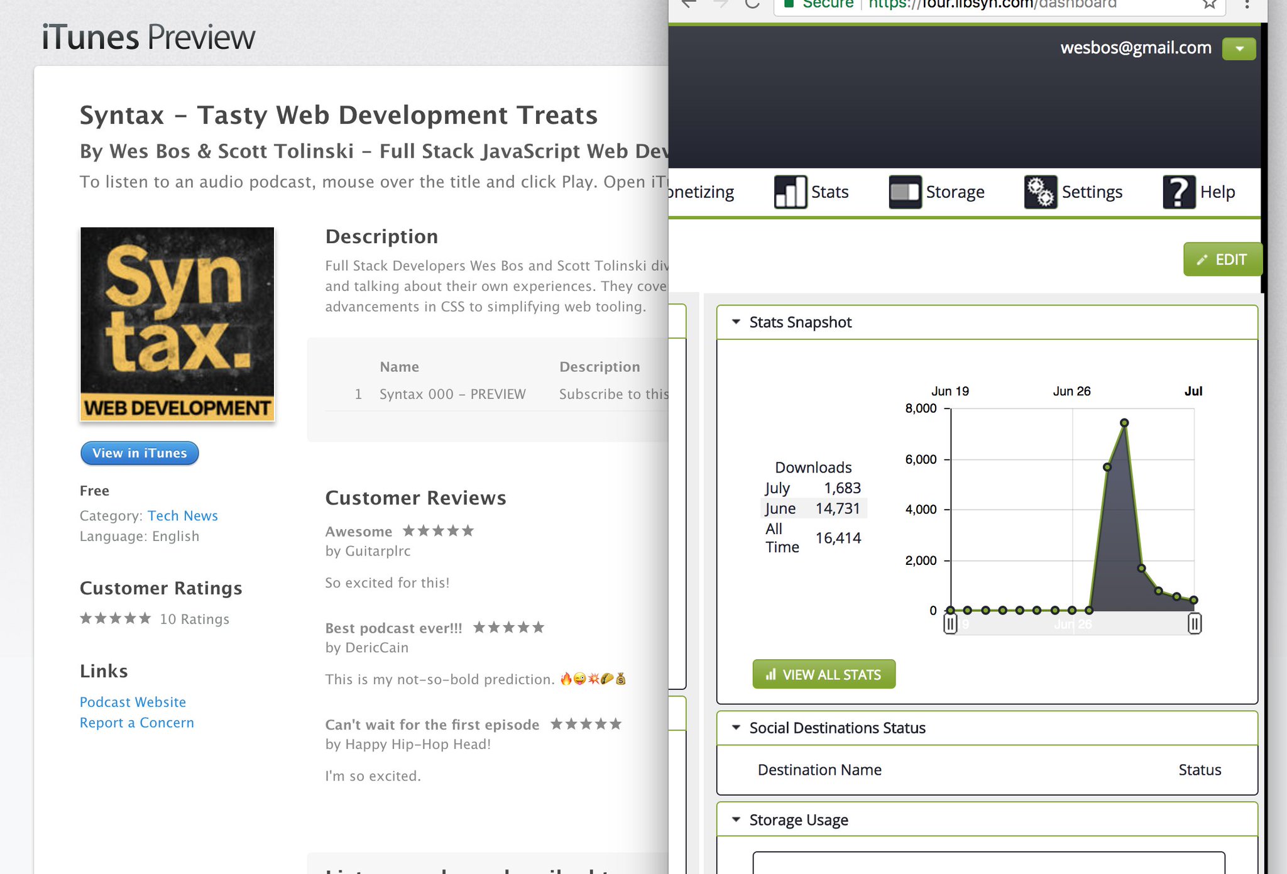Open the Settings menu item
Screen dimensions: 1287x874
point(1092,192)
